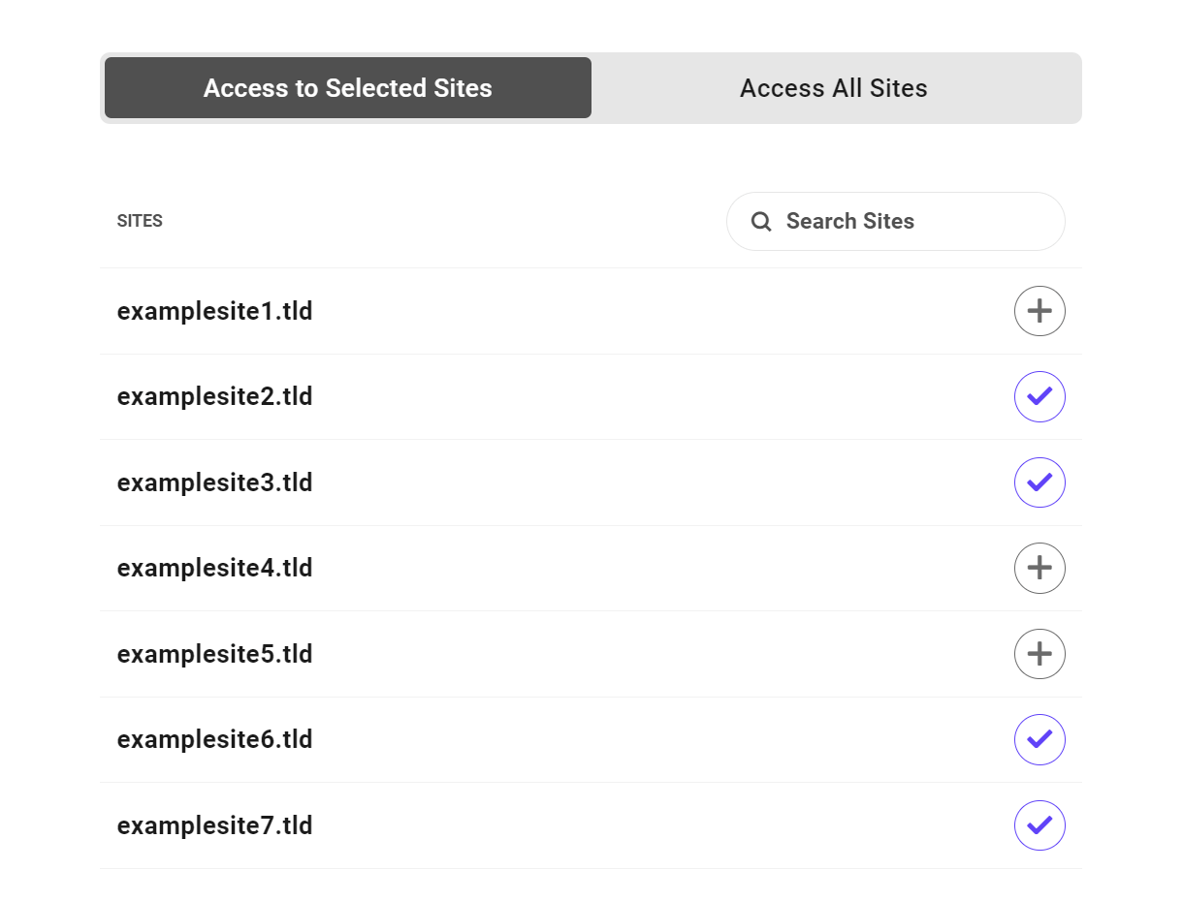Viewport: 1183px width, 901px height.
Task: Add examplesite1.tld using its plus icon
Action: click(x=1039, y=311)
